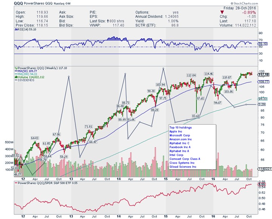Click the Friday 28-Oct-2016 date
This screenshot has width=272, height=219.
240,8
